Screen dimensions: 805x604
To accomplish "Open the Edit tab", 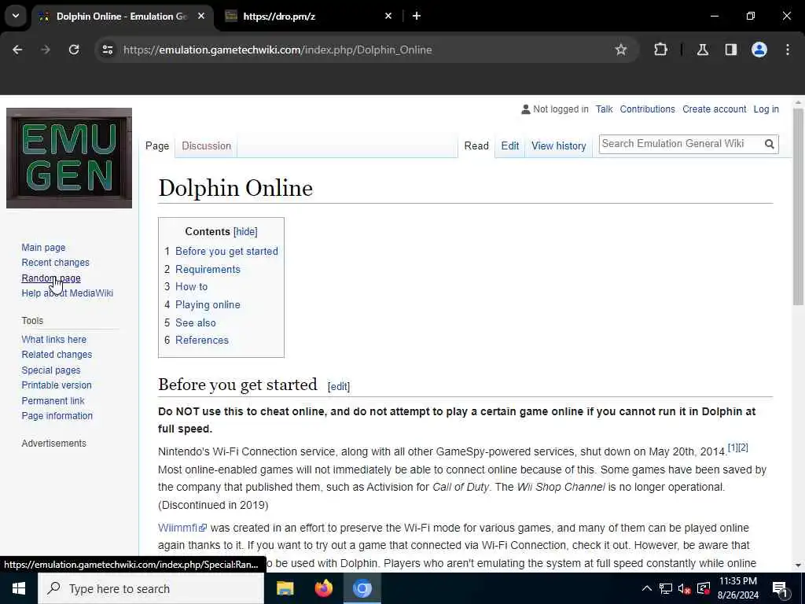I will tap(509, 145).
